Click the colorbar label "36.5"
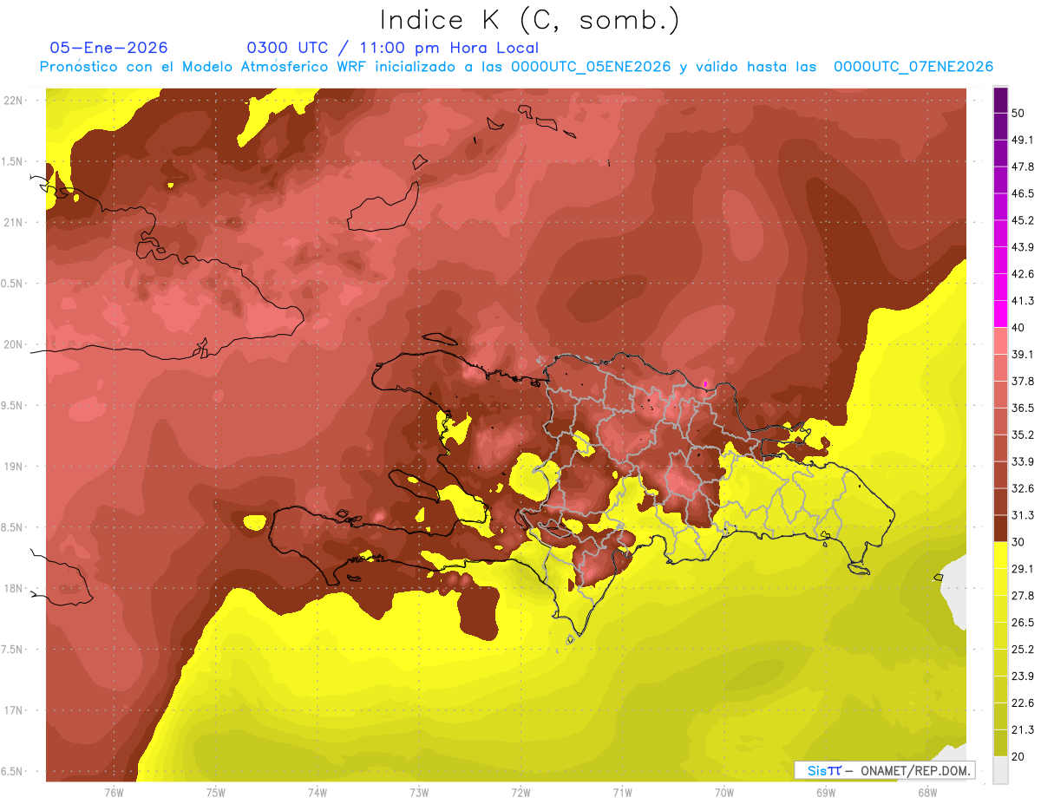The image size is (1041, 804). pyautogui.click(x=1023, y=409)
